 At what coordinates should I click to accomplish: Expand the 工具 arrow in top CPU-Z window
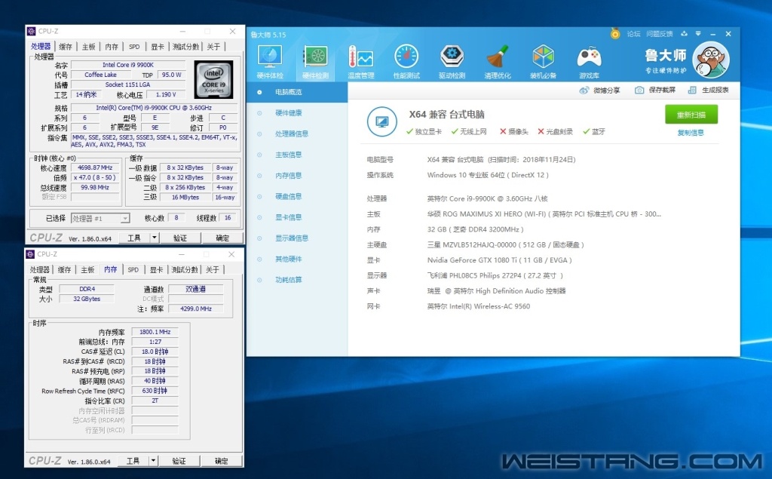pos(154,238)
